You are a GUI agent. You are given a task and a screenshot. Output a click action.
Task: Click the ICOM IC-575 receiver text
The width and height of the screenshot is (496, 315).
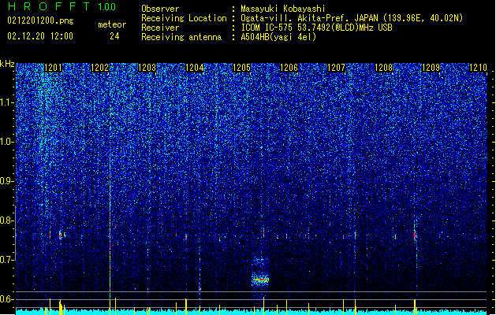coord(316,28)
